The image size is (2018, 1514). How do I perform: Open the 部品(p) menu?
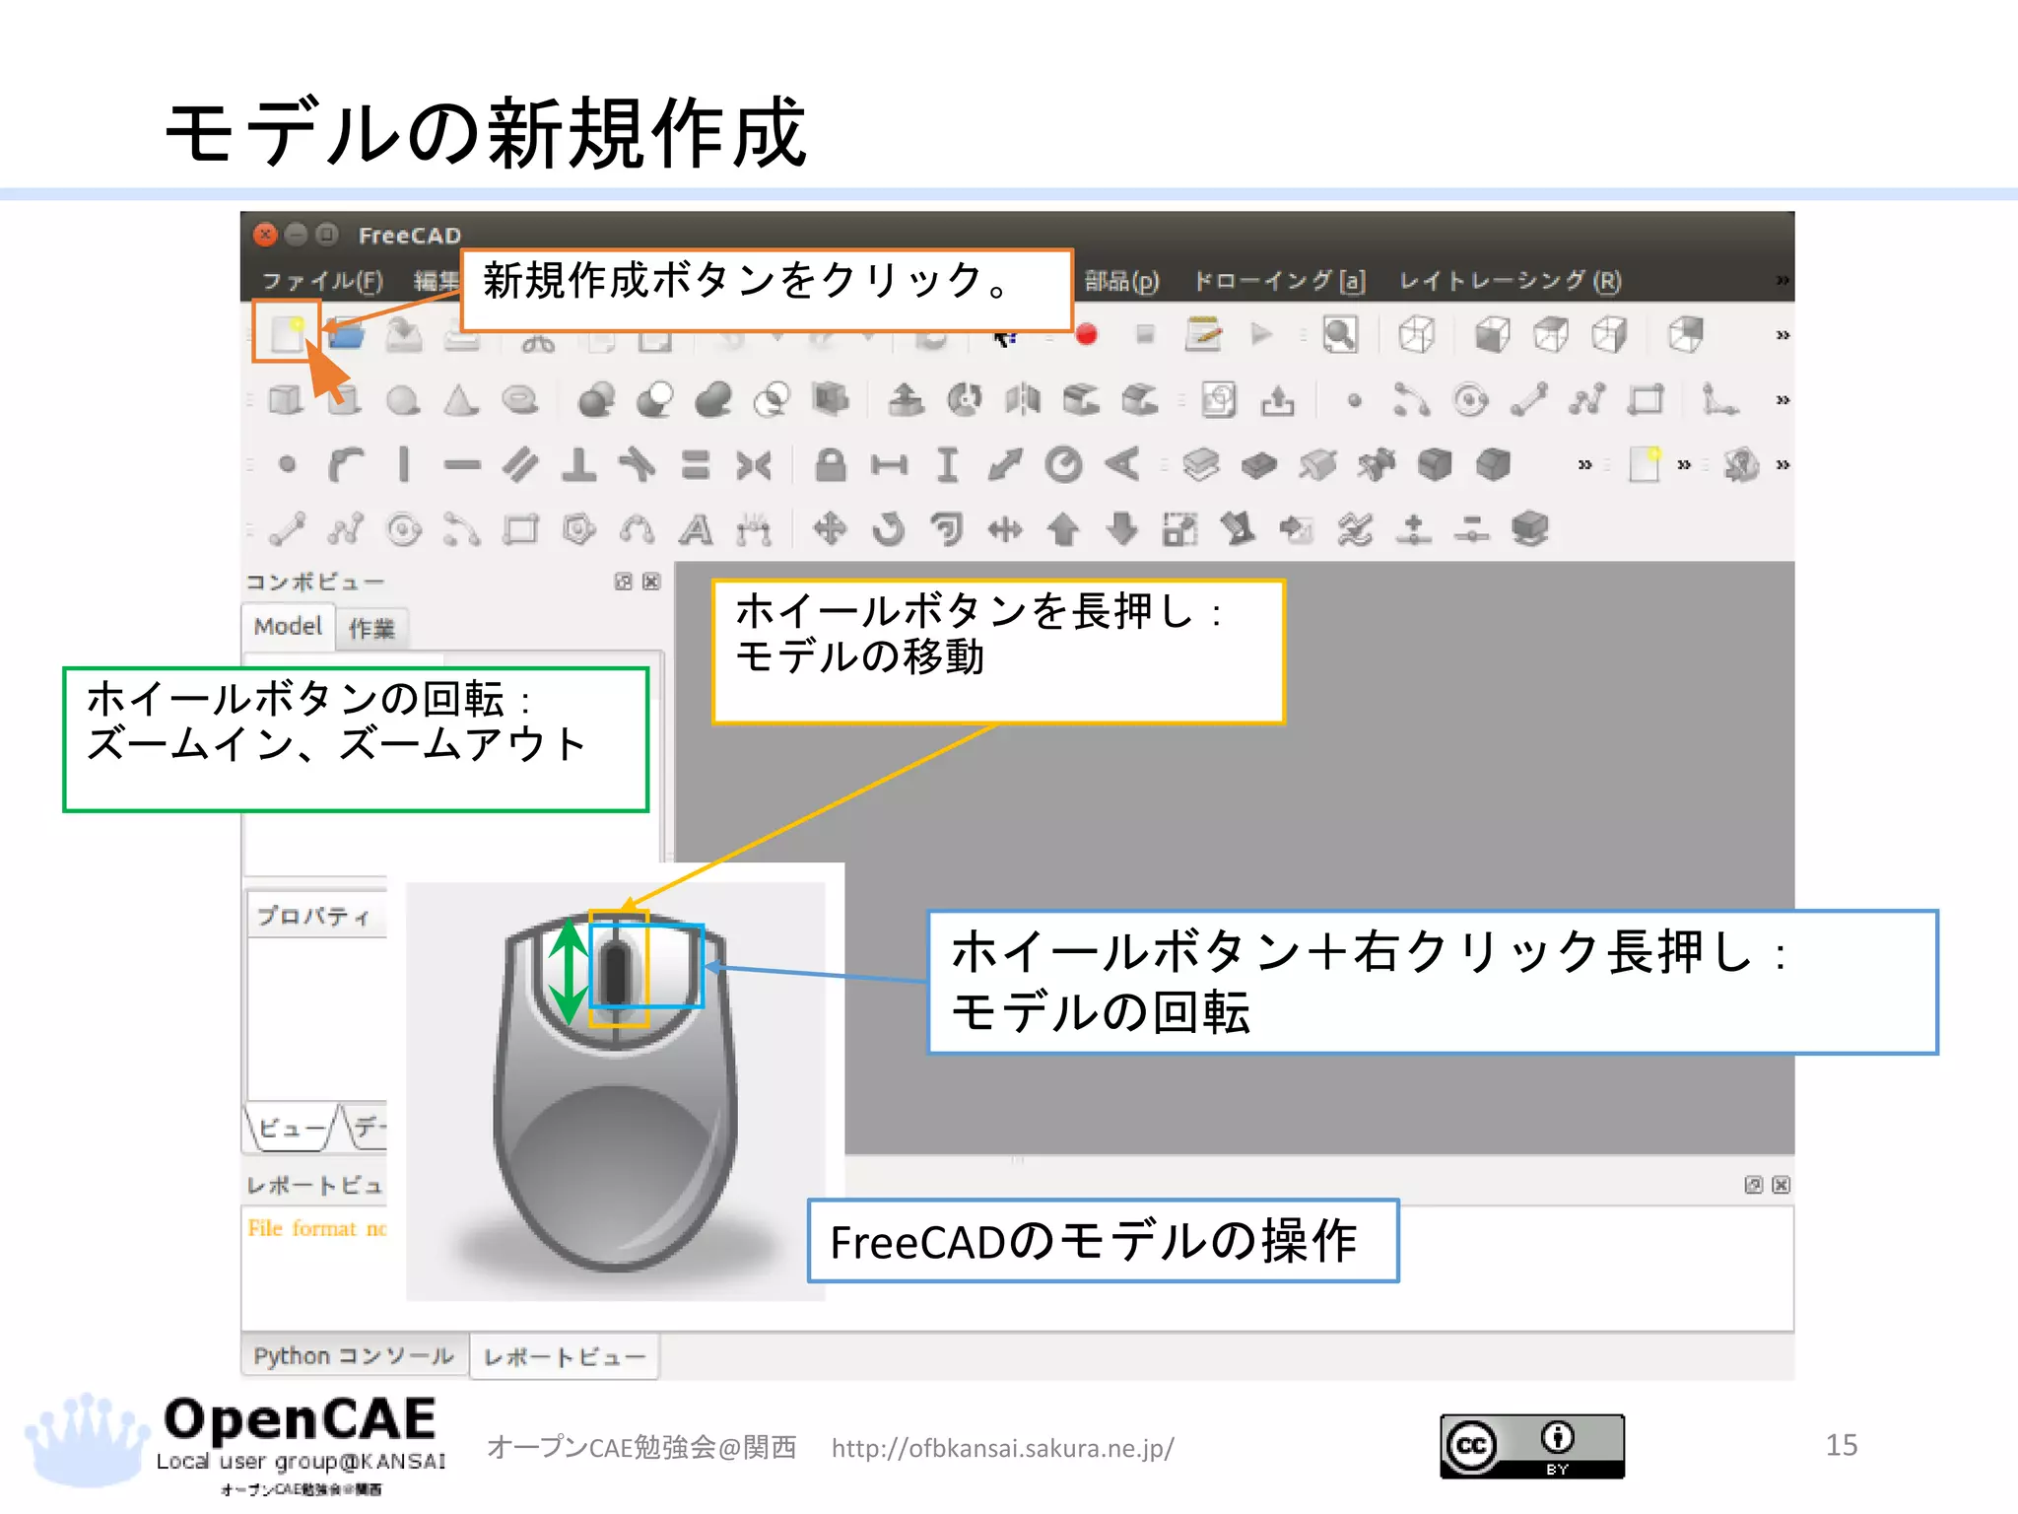point(1121,281)
